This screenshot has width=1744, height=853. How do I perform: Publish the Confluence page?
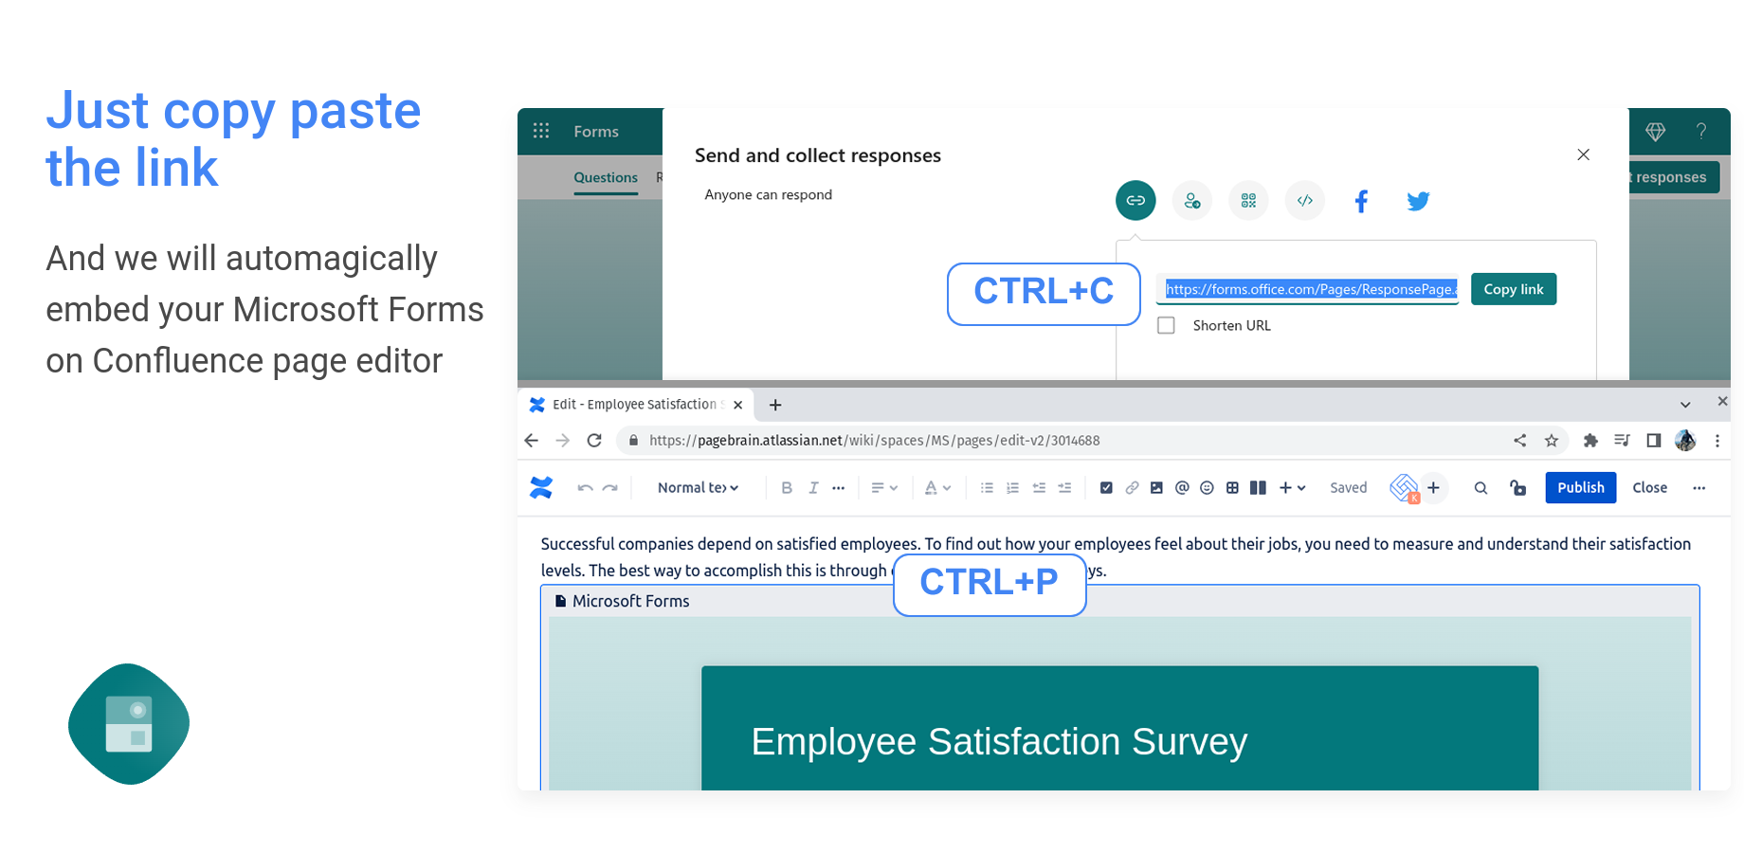tap(1581, 487)
